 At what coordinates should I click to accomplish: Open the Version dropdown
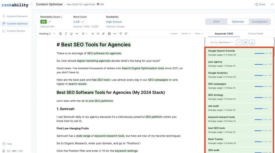tap(186, 34)
